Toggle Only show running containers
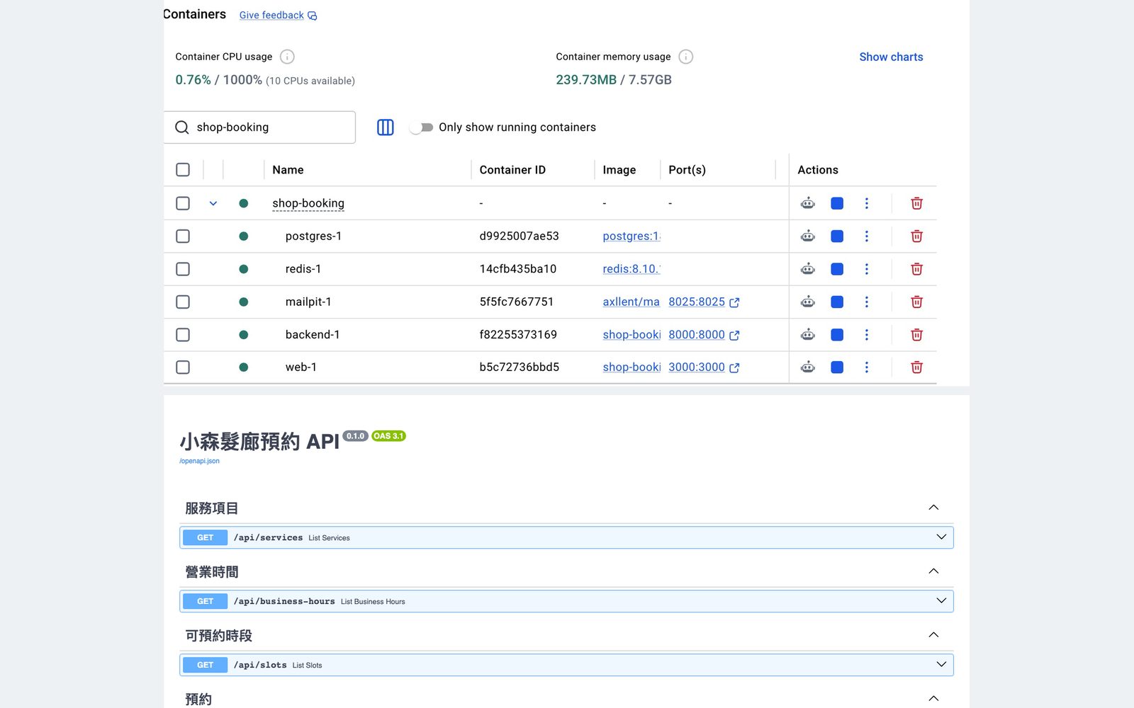1134x708 pixels. click(422, 127)
